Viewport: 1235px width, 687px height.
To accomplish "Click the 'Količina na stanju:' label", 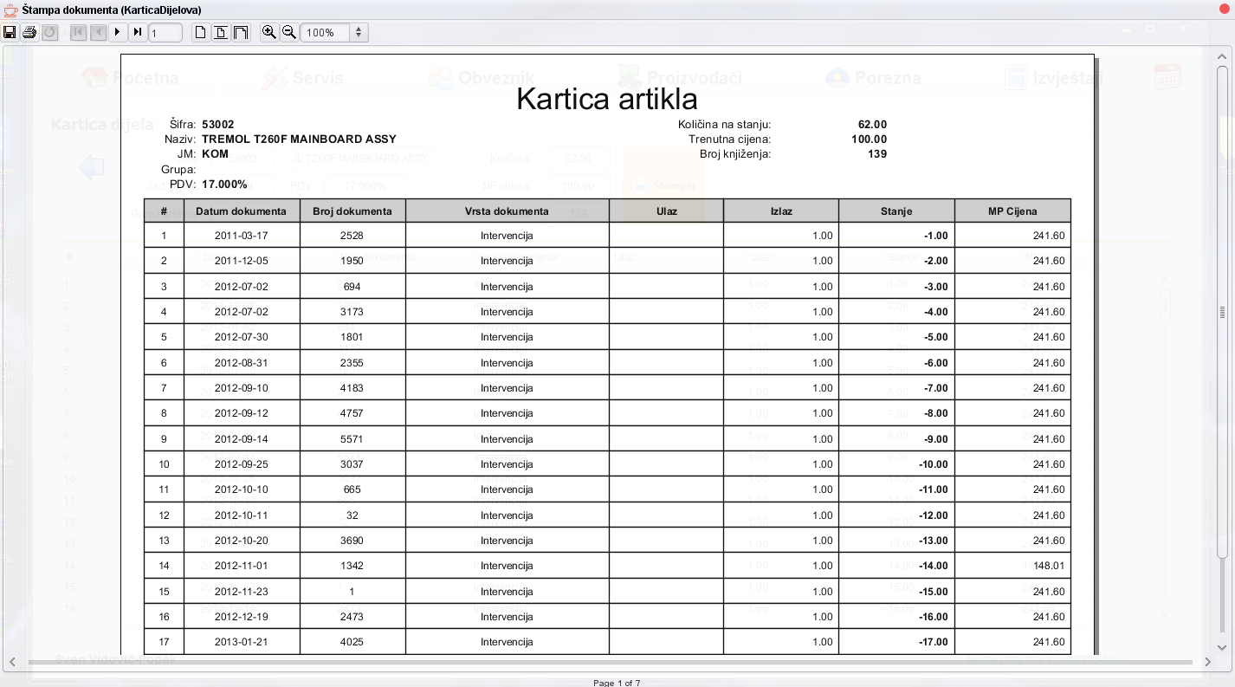I will tap(724, 124).
